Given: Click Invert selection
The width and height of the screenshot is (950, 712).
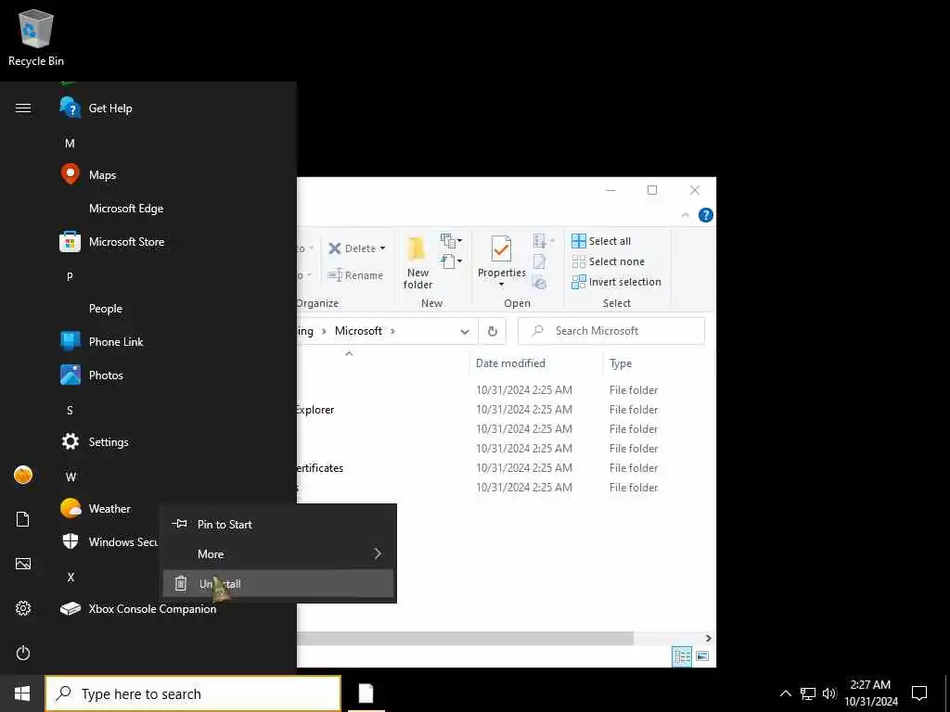Looking at the screenshot, I should 616,282.
